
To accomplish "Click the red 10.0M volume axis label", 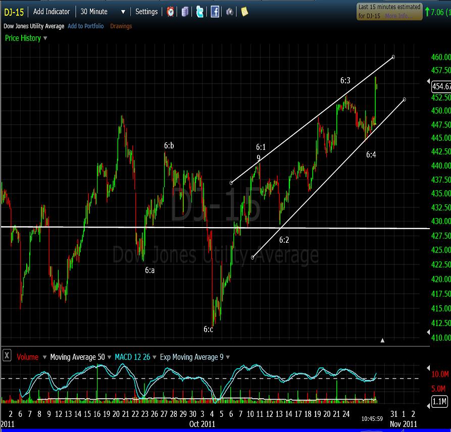I will [x=440, y=374].
